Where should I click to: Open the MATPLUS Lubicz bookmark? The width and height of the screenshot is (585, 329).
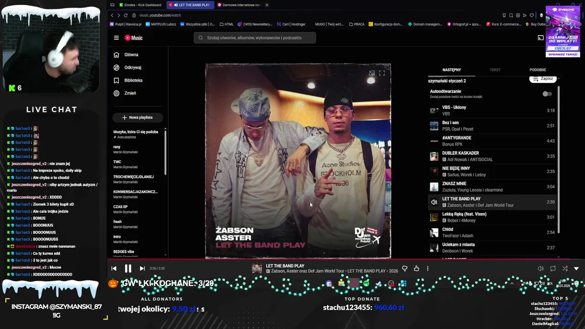160,24
